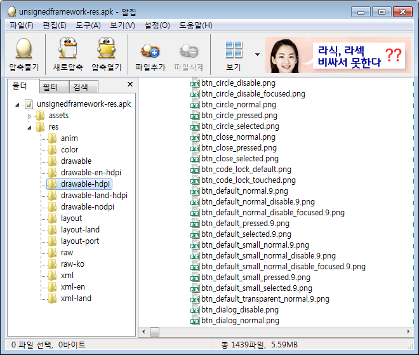The height and width of the screenshot is (355, 419).
Task: Select the assets folder
Action: [x=58, y=116]
